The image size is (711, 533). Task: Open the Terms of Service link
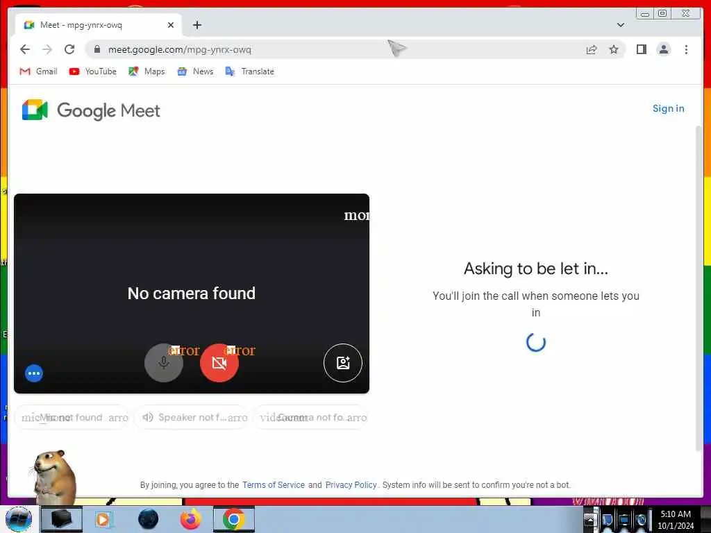tap(274, 485)
